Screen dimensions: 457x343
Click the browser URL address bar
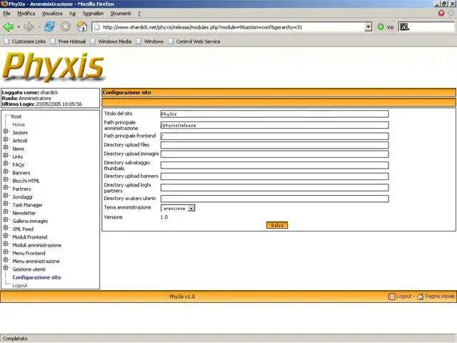(x=231, y=27)
